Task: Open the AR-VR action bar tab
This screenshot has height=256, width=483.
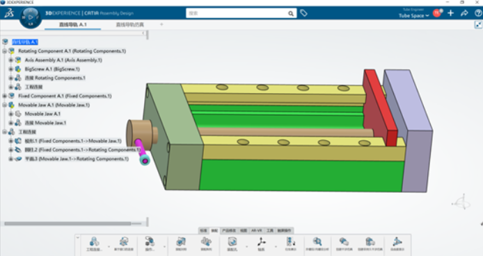Action: coord(257,230)
